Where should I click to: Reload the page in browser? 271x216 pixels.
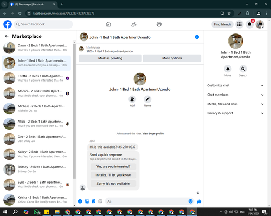(x=20, y=13)
